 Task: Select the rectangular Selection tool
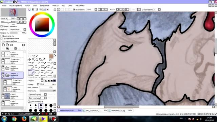30,56
